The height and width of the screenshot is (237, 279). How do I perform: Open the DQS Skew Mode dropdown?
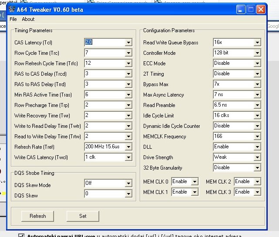128,184
